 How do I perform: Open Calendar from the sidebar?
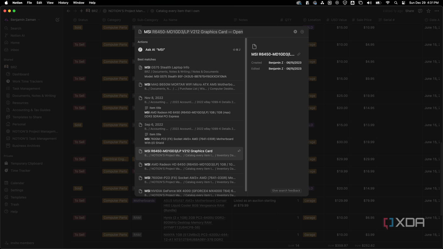click(17, 183)
